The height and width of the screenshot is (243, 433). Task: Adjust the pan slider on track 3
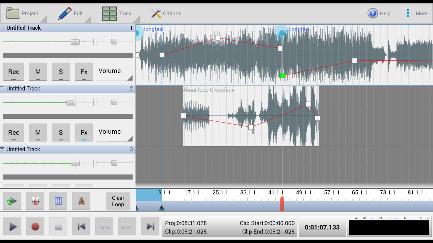(x=114, y=163)
